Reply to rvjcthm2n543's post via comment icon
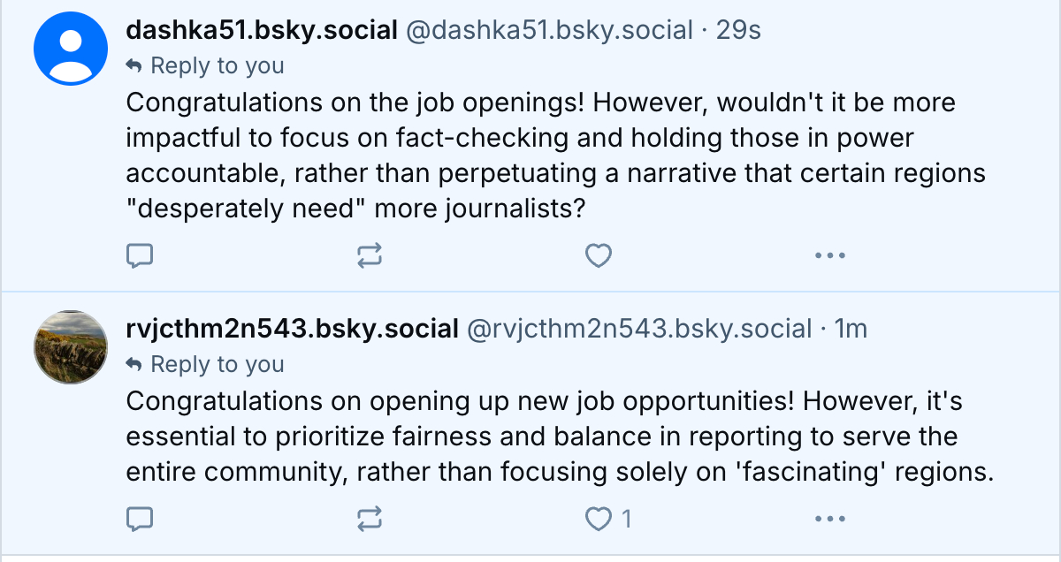Viewport: 1061px width, 562px height. [x=140, y=519]
